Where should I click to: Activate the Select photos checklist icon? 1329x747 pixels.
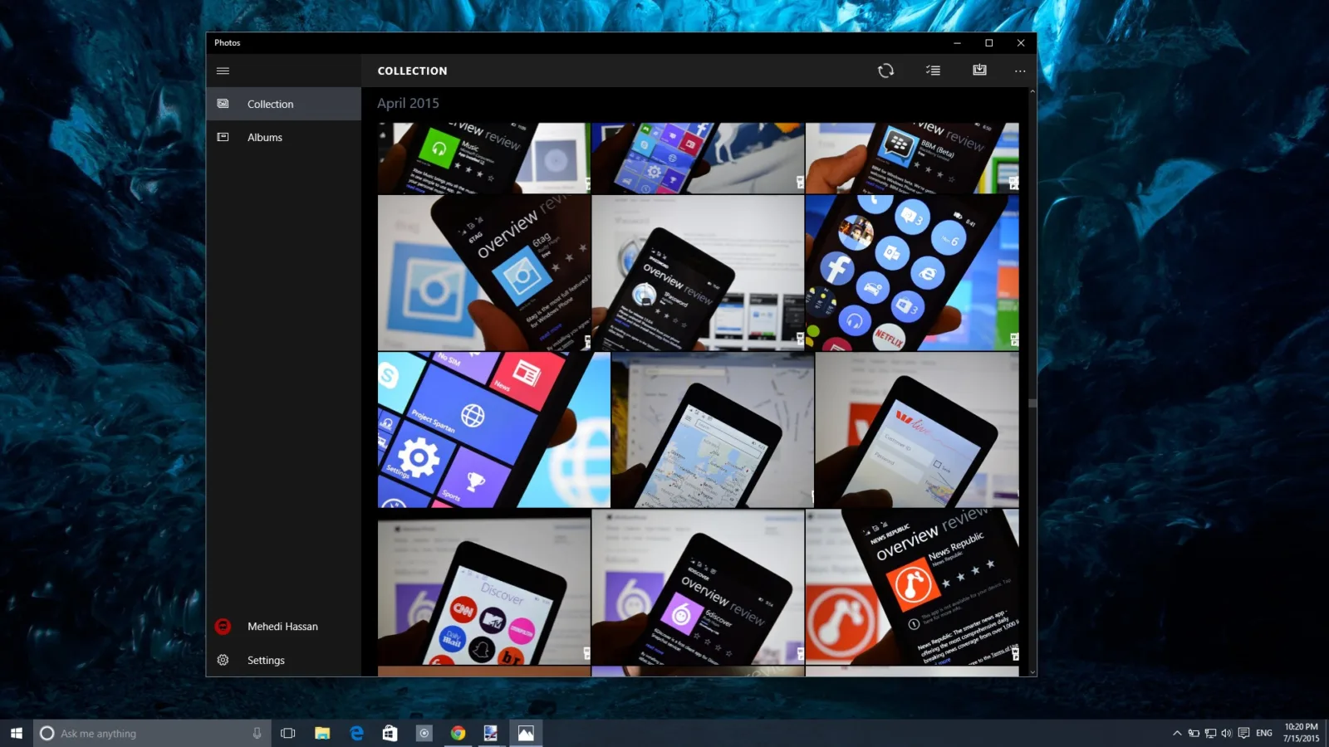tap(934, 71)
